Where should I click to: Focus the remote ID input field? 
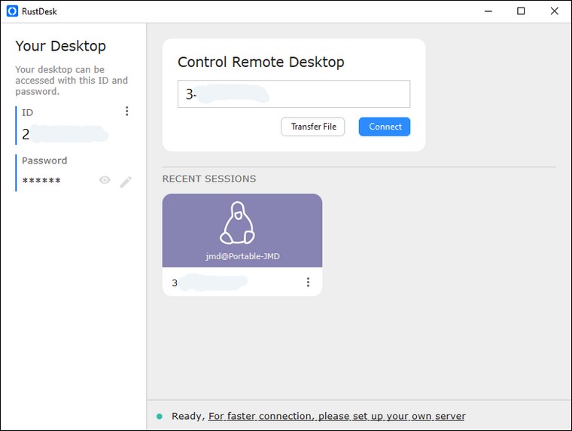tap(294, 94)
